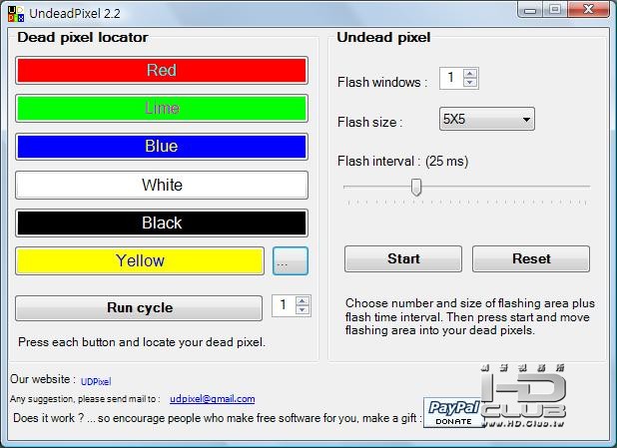Decrease Flash windows count with down arrow
Screen dimensions: 617x448
[470, 82]
